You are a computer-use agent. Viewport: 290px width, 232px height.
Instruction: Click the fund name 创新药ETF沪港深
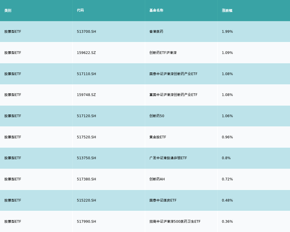(163, 53)
